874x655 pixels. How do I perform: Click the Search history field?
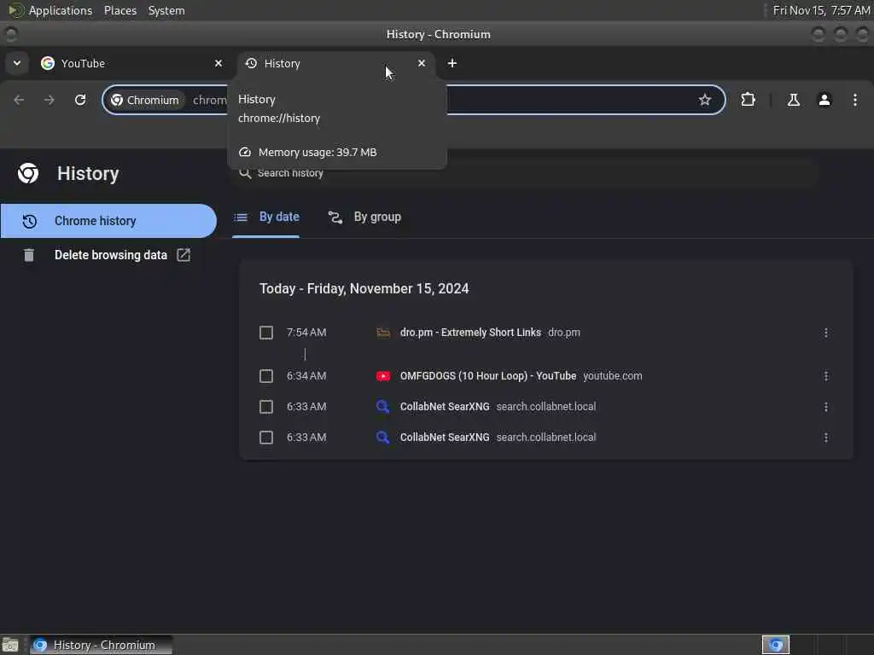pyautogui.click(x=524, y=172)
